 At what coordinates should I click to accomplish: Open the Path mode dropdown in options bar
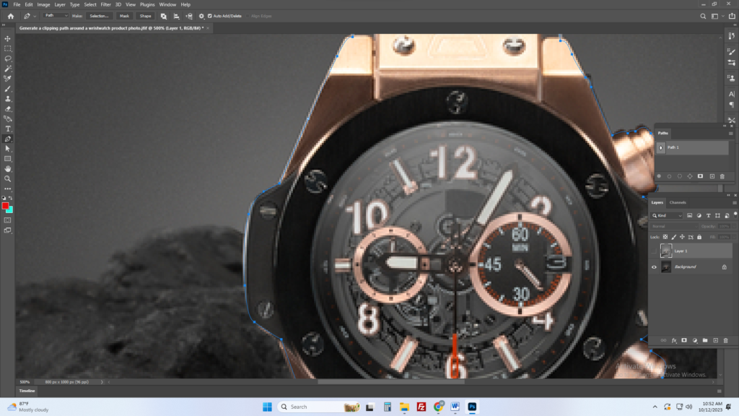56,15
